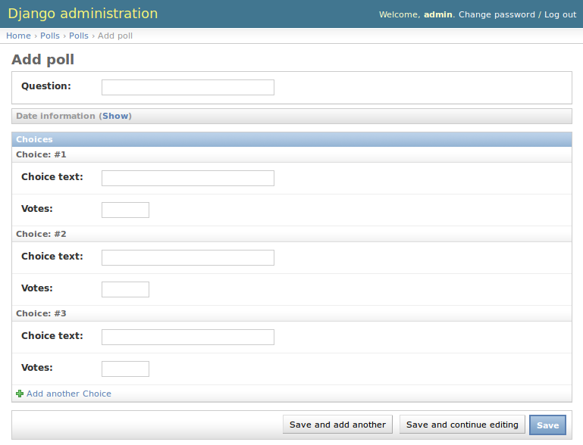Viewport: 583px width, 445px height.
Task: Click the Votes field for Choice #2
Action: pyautogui.click(x=125, y=289)
